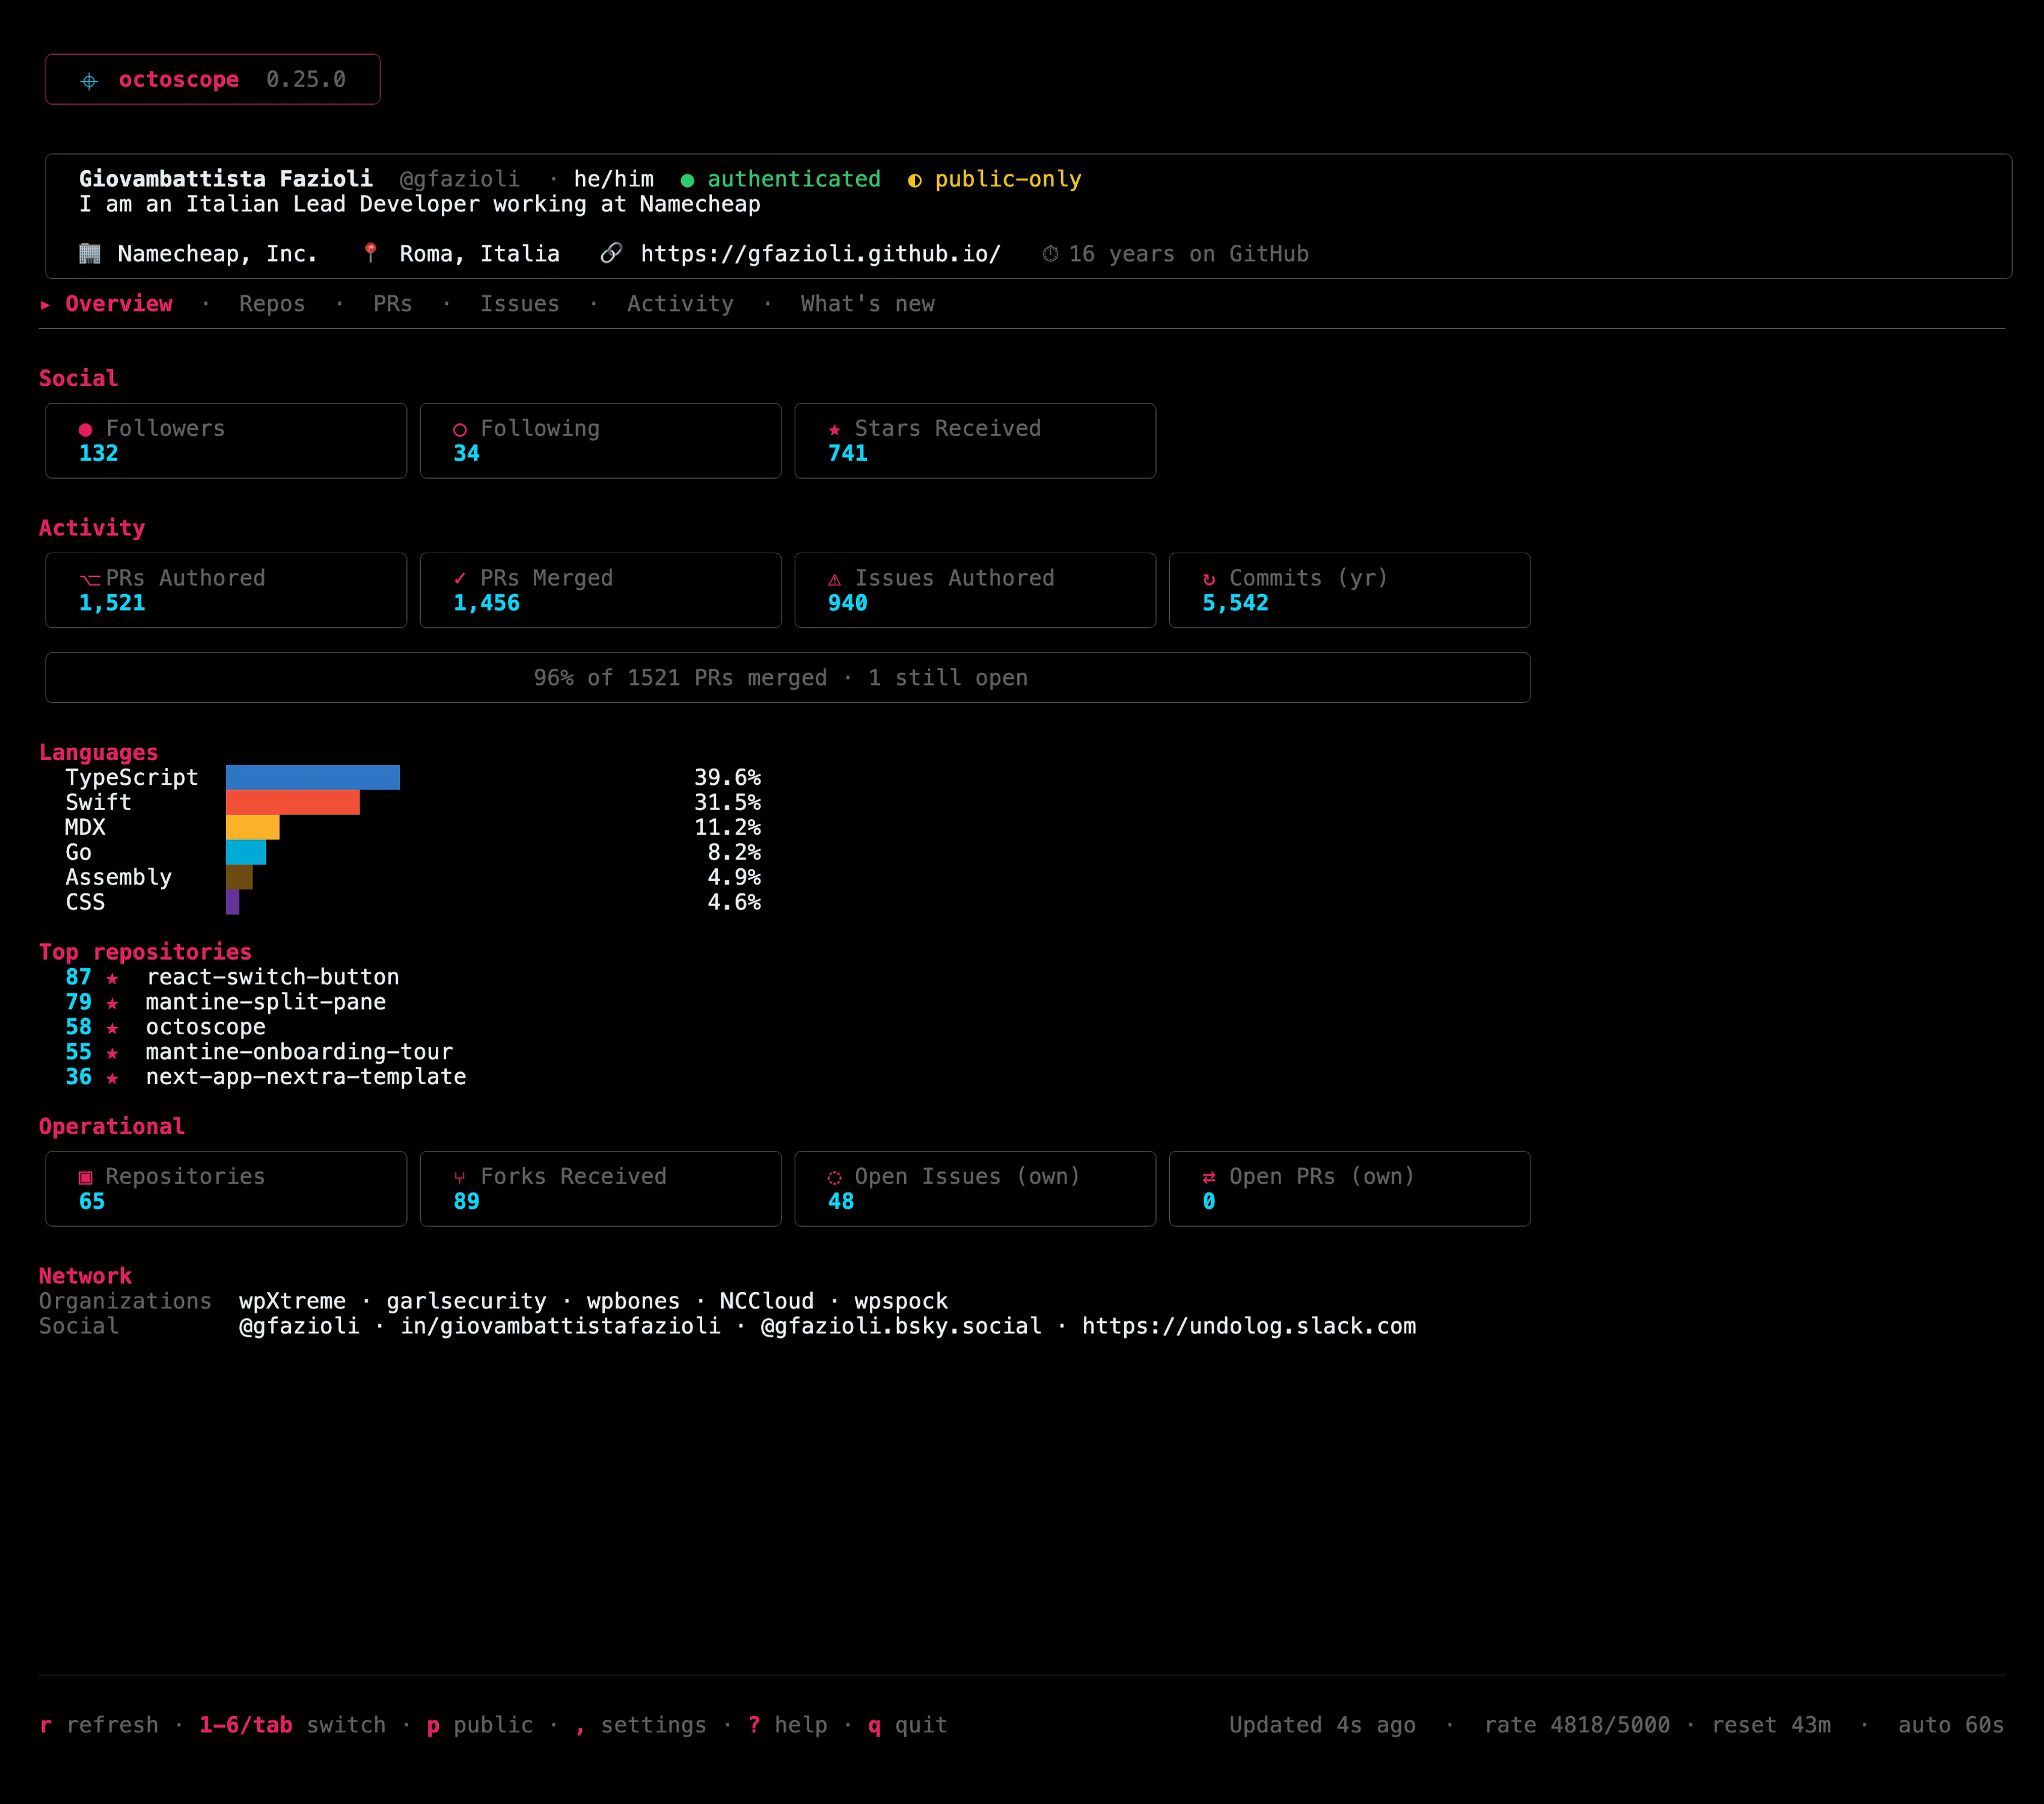The width and height of the screenshot is (2044, 1804).
Task: Click the settings shortcut in footer
Action: (641, 1725)
